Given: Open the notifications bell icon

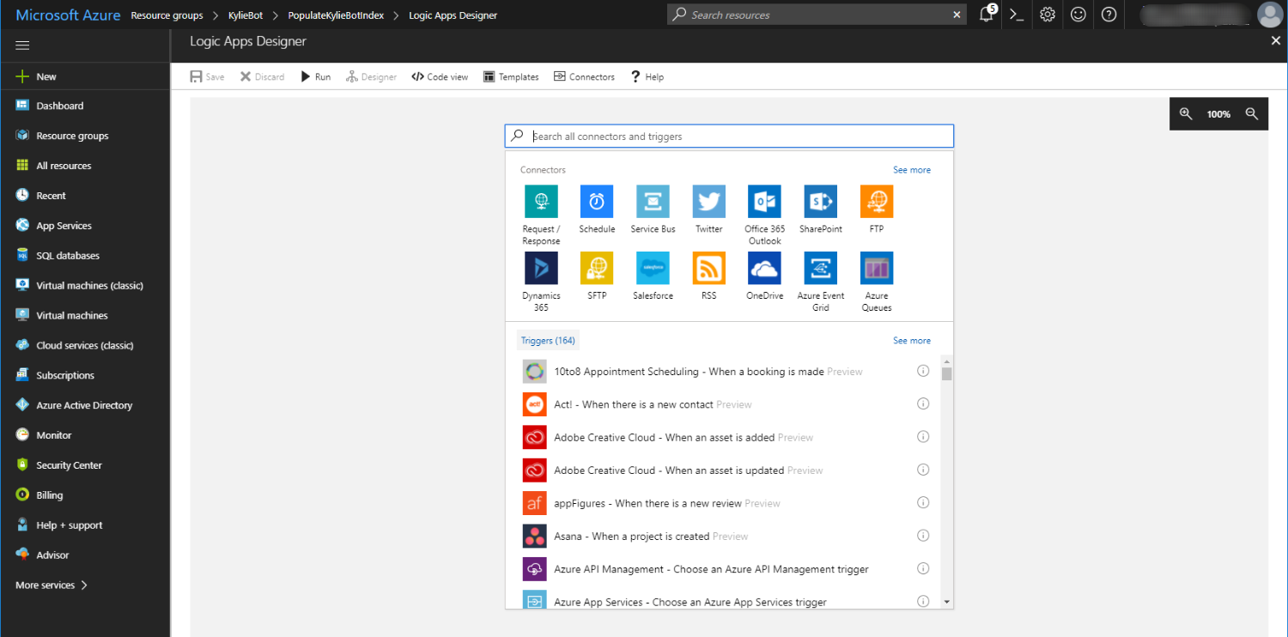Looking at the screenshot, I should click(987, 15).
